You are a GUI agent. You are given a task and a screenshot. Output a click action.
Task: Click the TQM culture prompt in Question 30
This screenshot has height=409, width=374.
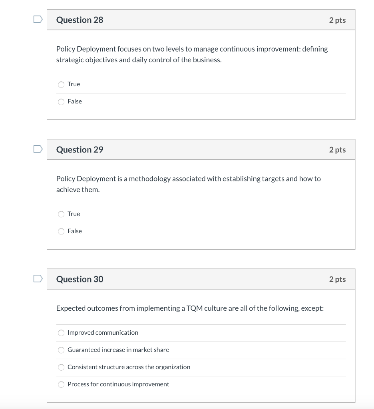click(190, 308)
